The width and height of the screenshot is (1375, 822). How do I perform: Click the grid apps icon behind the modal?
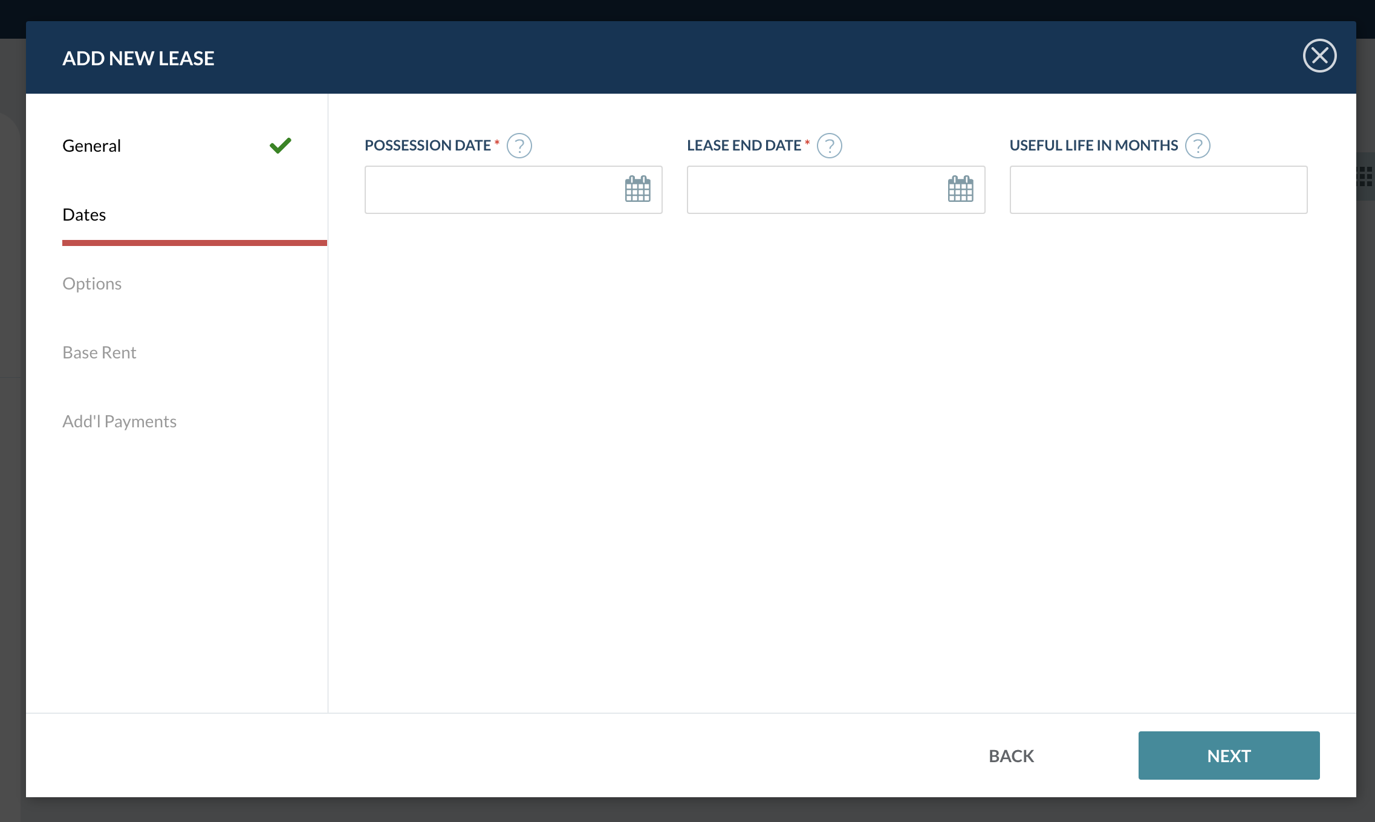(x=1365, y=176)
